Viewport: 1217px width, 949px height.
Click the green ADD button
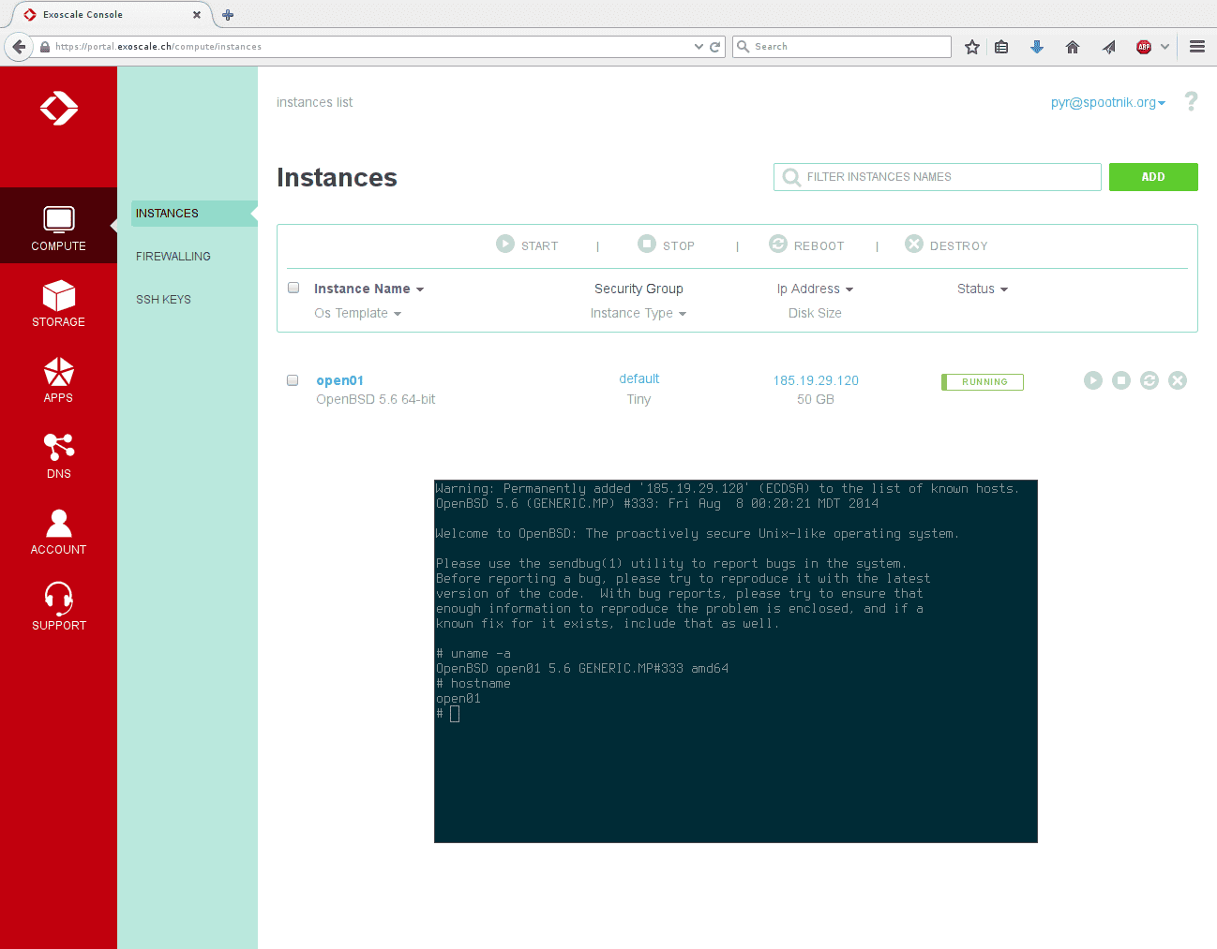click(x=1153, y=176)
